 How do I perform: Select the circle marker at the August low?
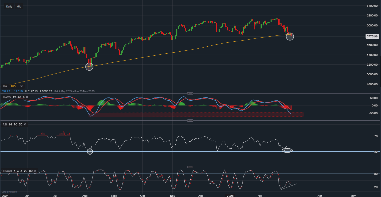tap(89, 67)
